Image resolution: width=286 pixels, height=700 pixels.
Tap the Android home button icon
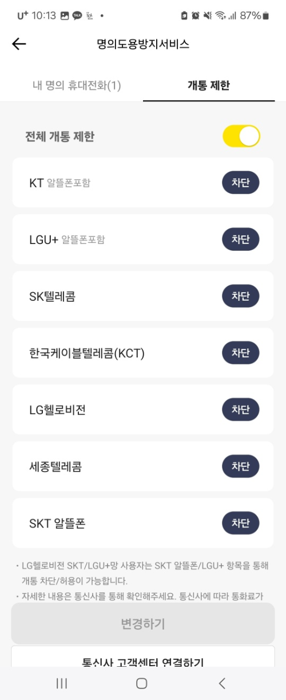click(x=142, y=683)
